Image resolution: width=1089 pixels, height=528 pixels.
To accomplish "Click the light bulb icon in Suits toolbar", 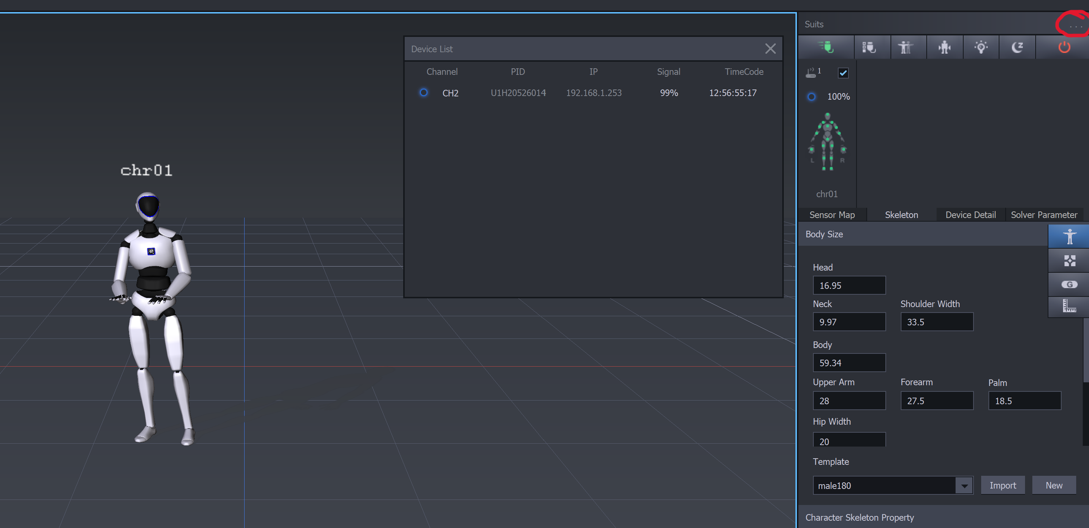I will coord(981,47).
